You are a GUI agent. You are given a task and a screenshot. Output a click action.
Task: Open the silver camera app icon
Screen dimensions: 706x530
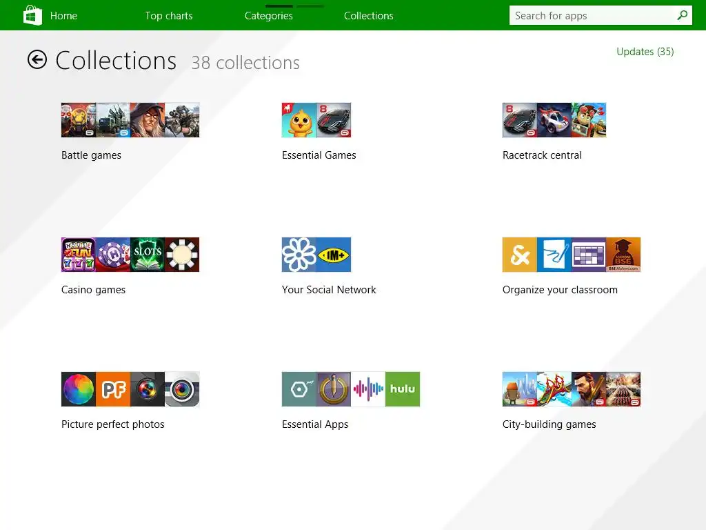click(x=182, y=389)
